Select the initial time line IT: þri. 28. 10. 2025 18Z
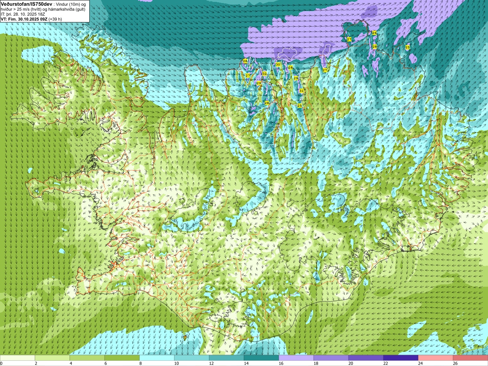The width and height of the screenshot is (488, 366). point(23,14)
